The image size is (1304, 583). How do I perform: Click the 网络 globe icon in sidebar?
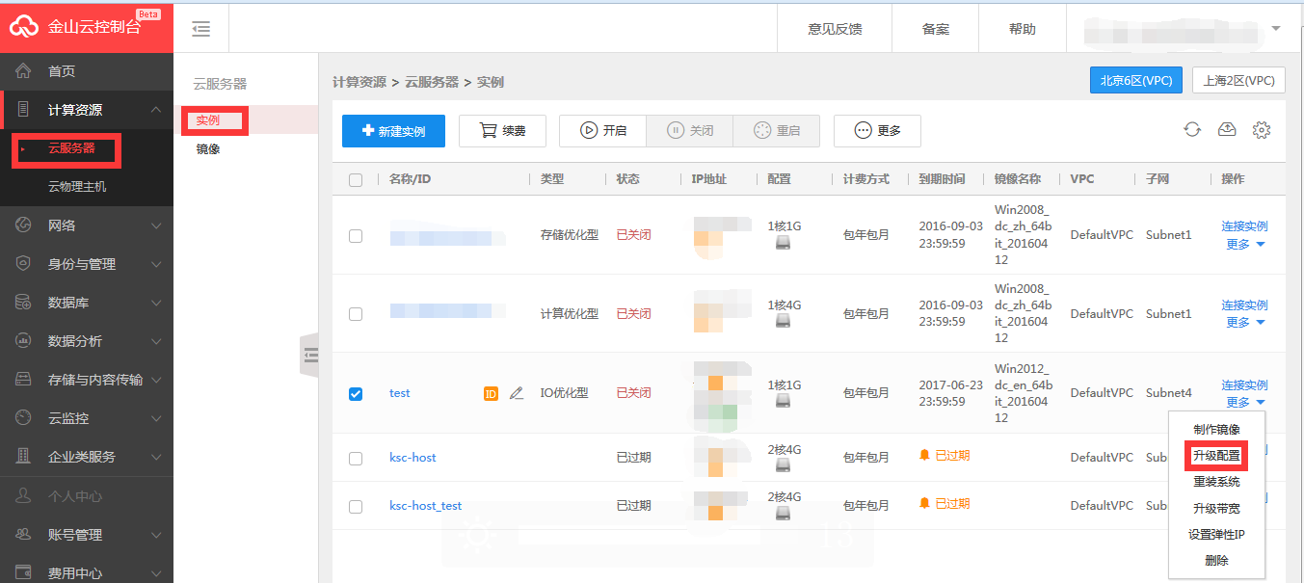(24, 225)
